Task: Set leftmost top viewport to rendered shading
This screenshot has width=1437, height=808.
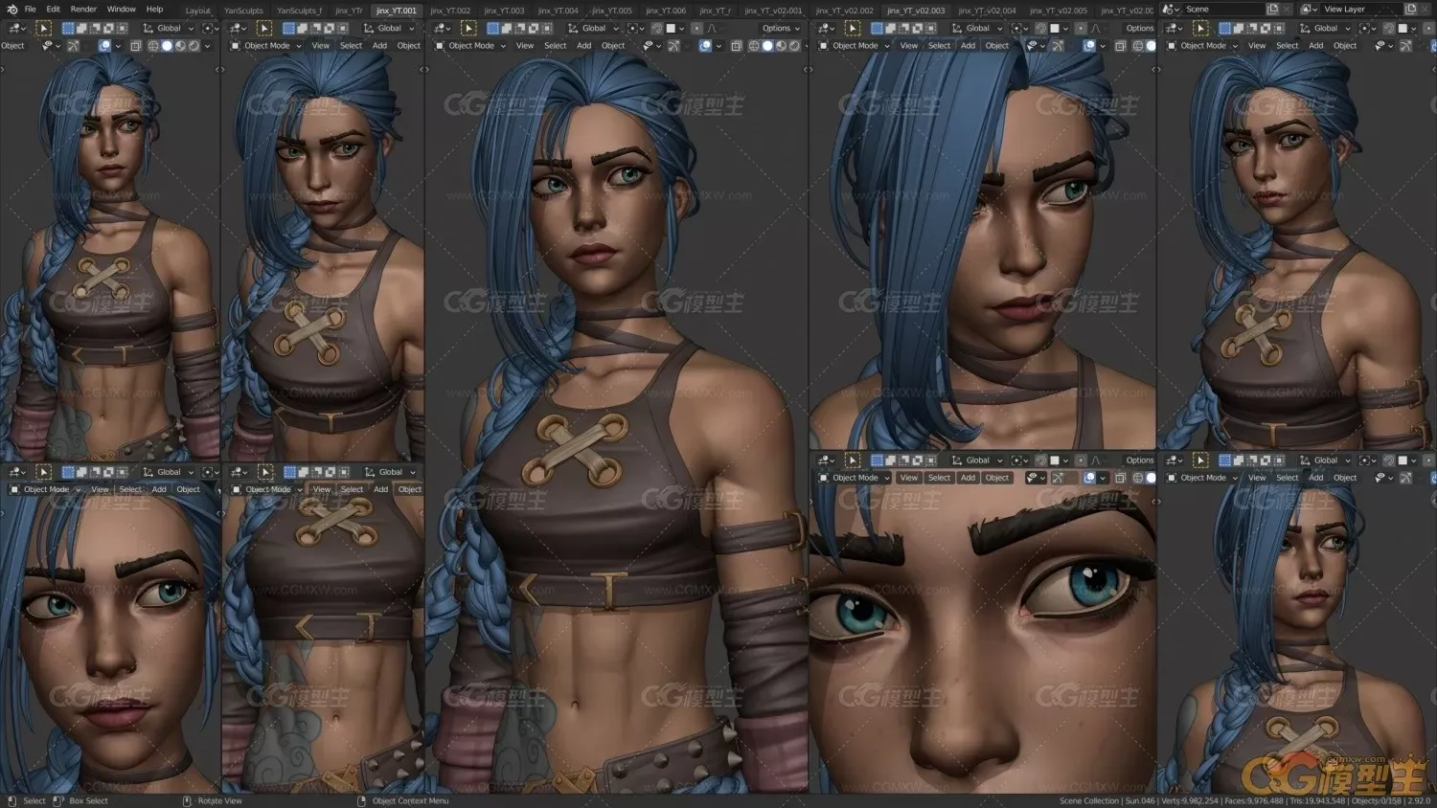Action: tap(194, 46)
